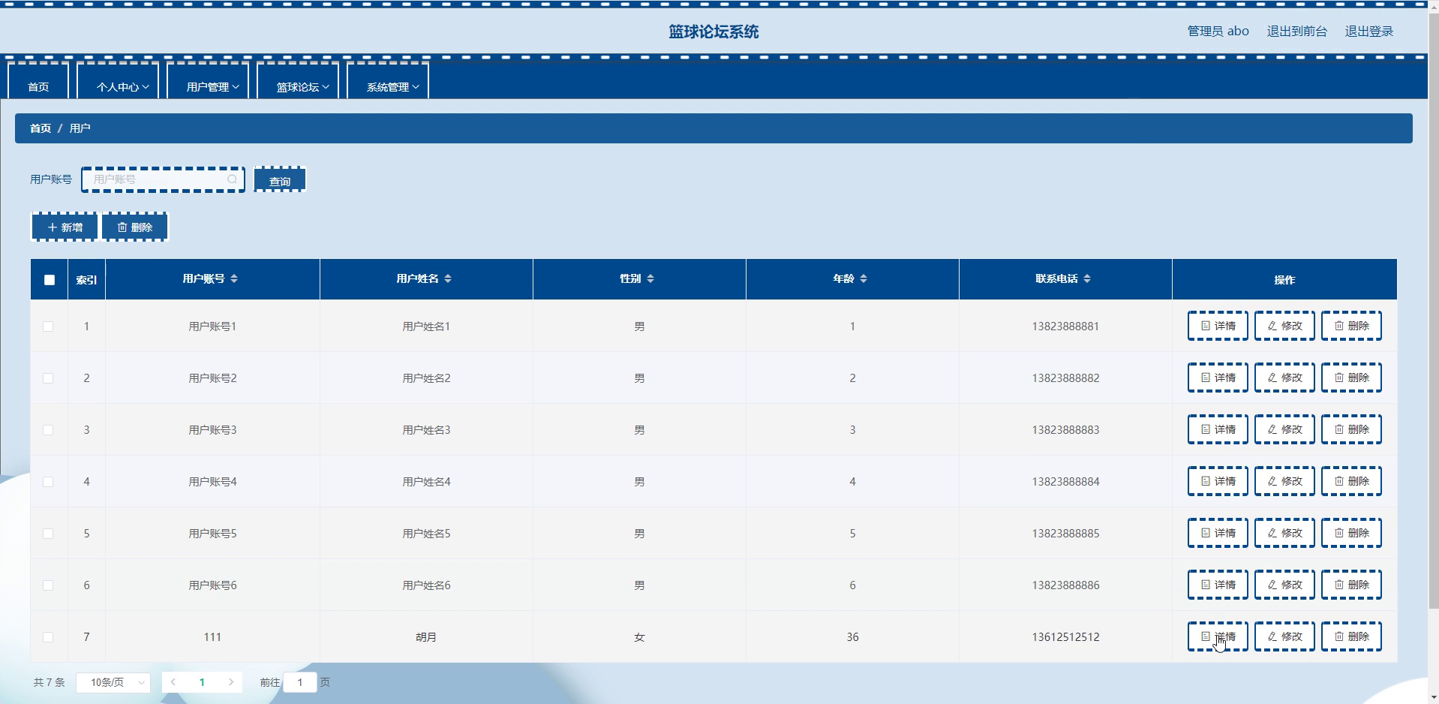
Task: Sort gender column with sort icon
Action: click(650, 278)
